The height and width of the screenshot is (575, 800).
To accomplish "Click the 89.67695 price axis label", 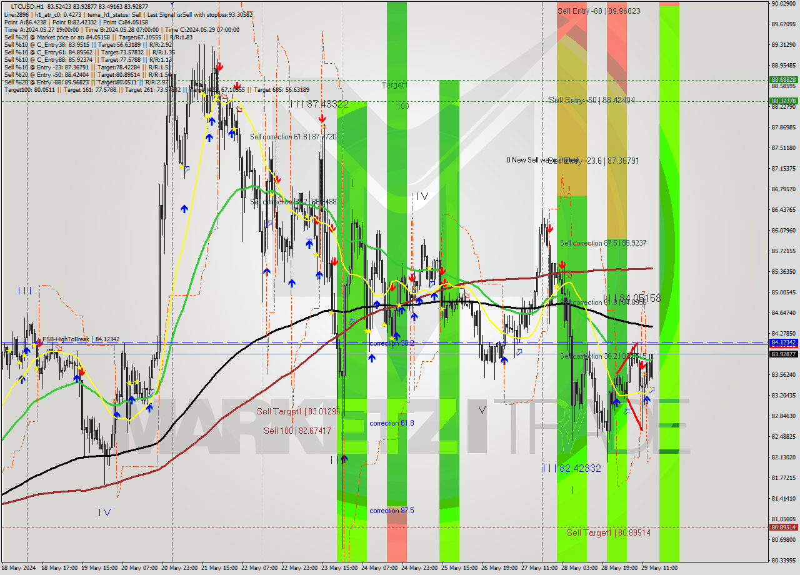I will [x=784, y=24].
